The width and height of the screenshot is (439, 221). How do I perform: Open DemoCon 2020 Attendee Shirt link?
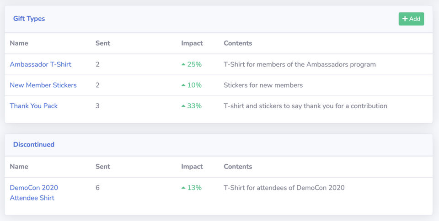pos(34,193)
